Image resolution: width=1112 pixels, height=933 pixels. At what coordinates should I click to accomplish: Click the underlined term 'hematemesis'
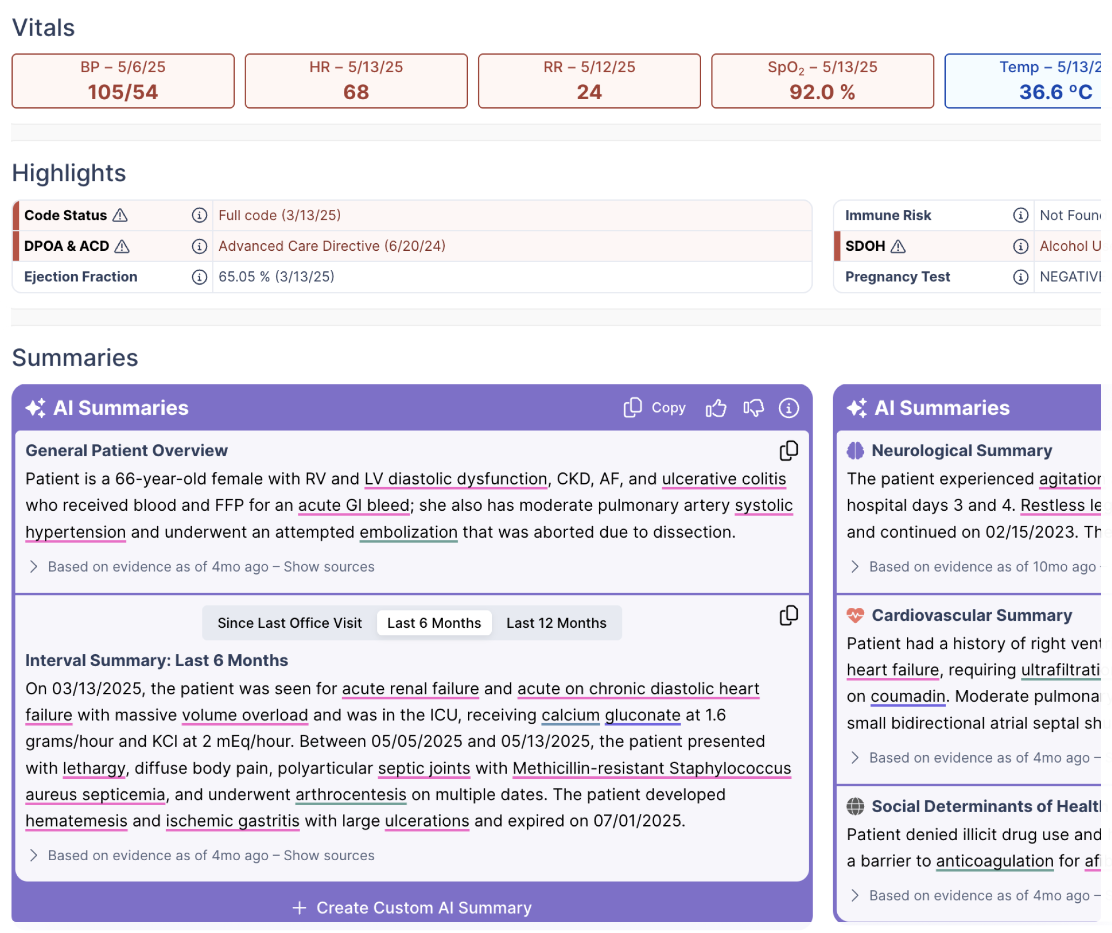click(76, 820)
